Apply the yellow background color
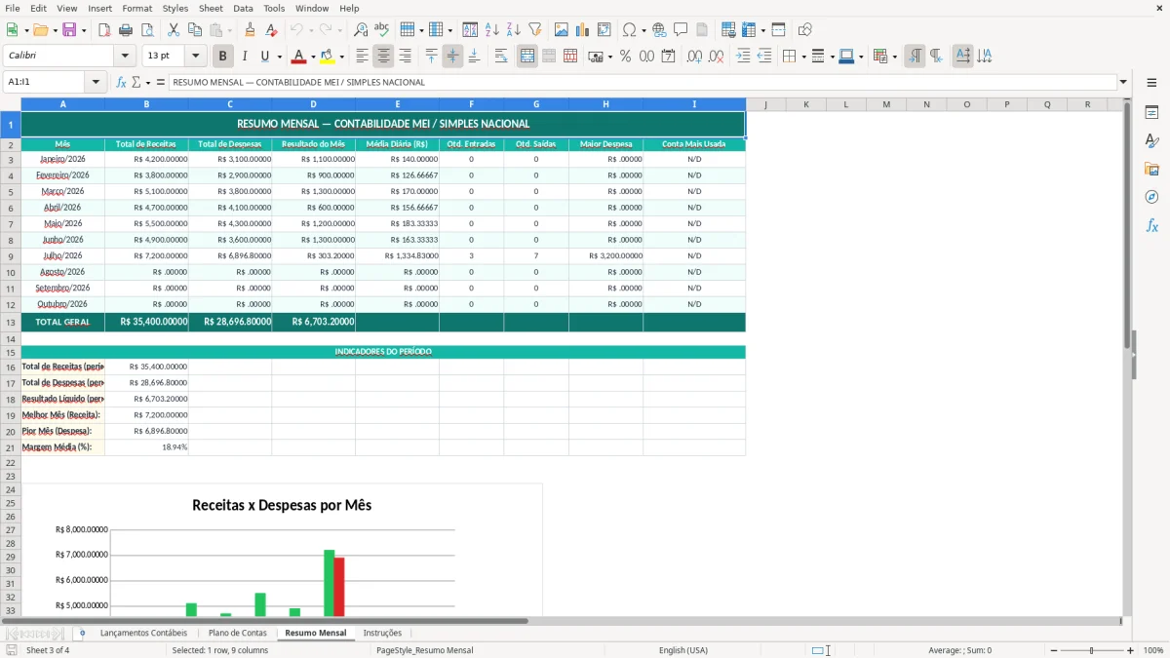 point(327,57)
